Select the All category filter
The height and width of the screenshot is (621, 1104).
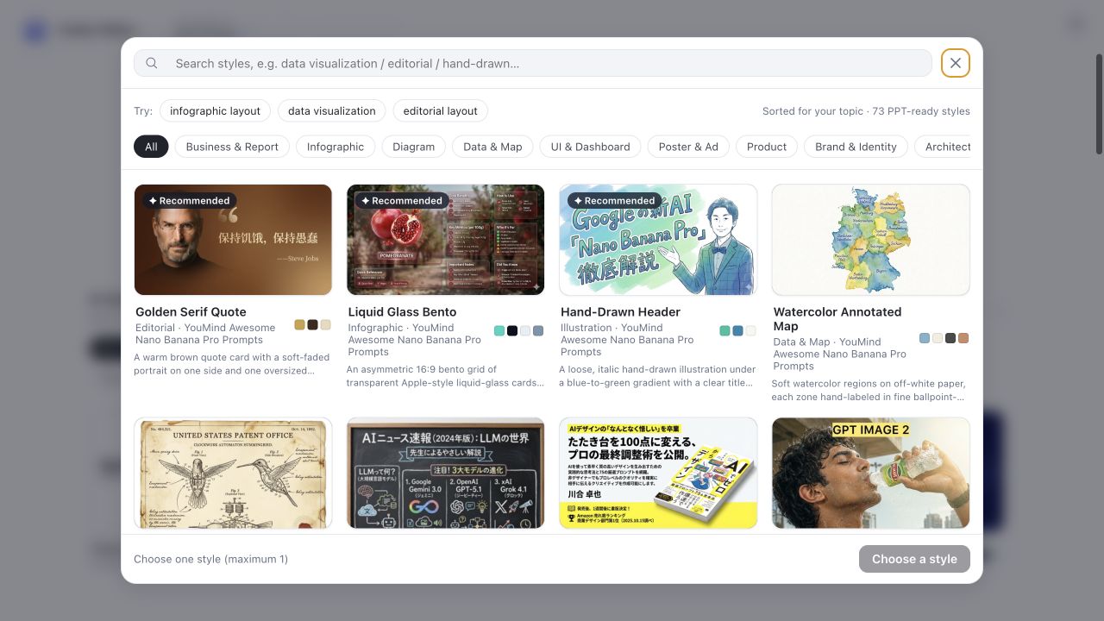tap(151, 147)
